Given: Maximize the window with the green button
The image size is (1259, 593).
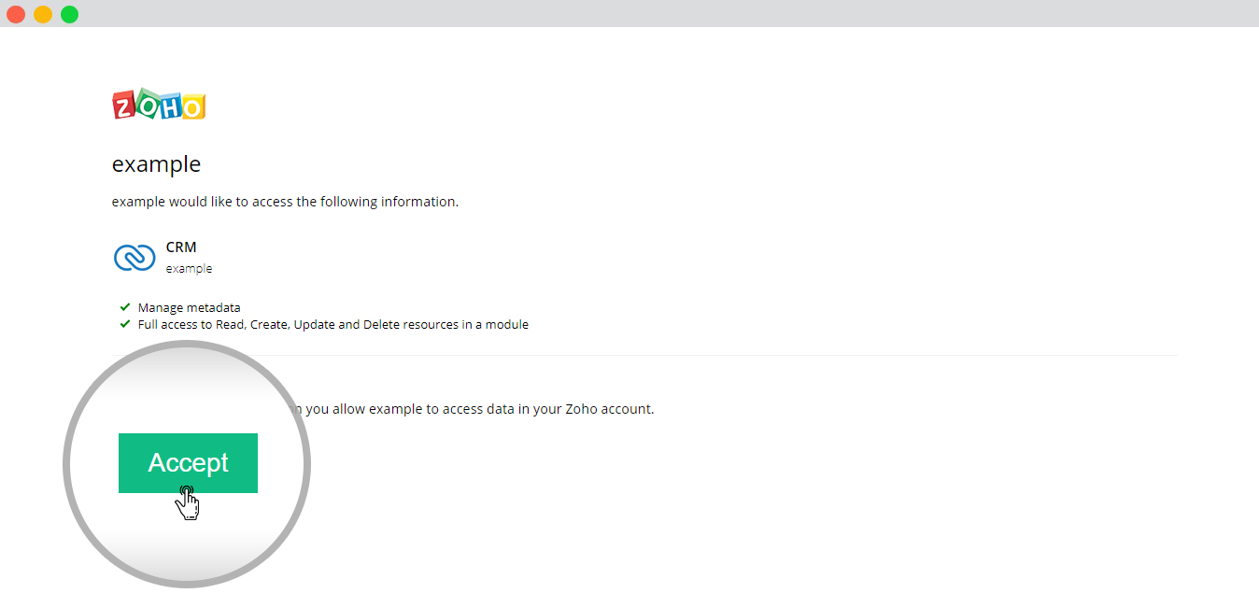Looking at the screenshot, I should [x=70, y=14].
